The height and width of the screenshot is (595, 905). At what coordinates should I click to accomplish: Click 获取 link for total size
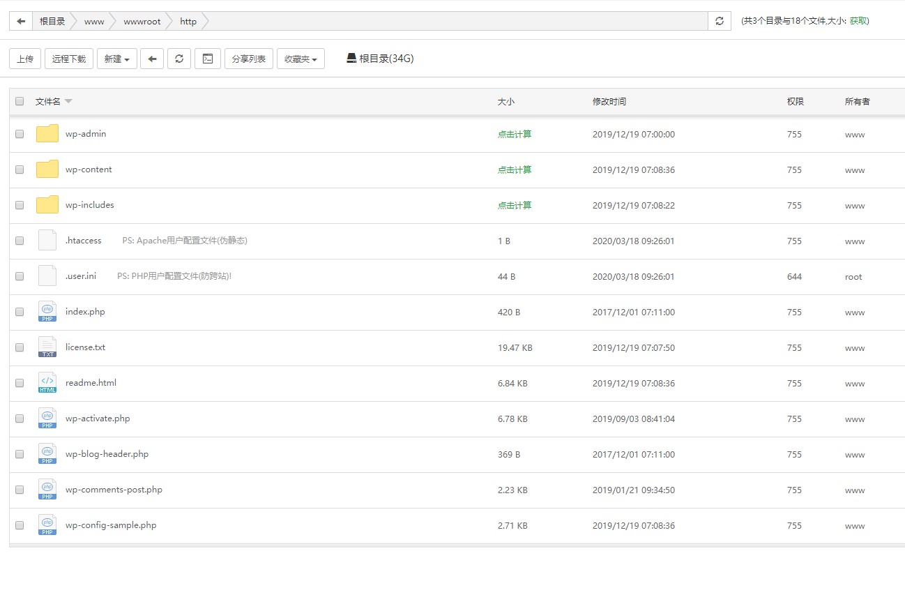pyautogui.click(x=858, y=21)
